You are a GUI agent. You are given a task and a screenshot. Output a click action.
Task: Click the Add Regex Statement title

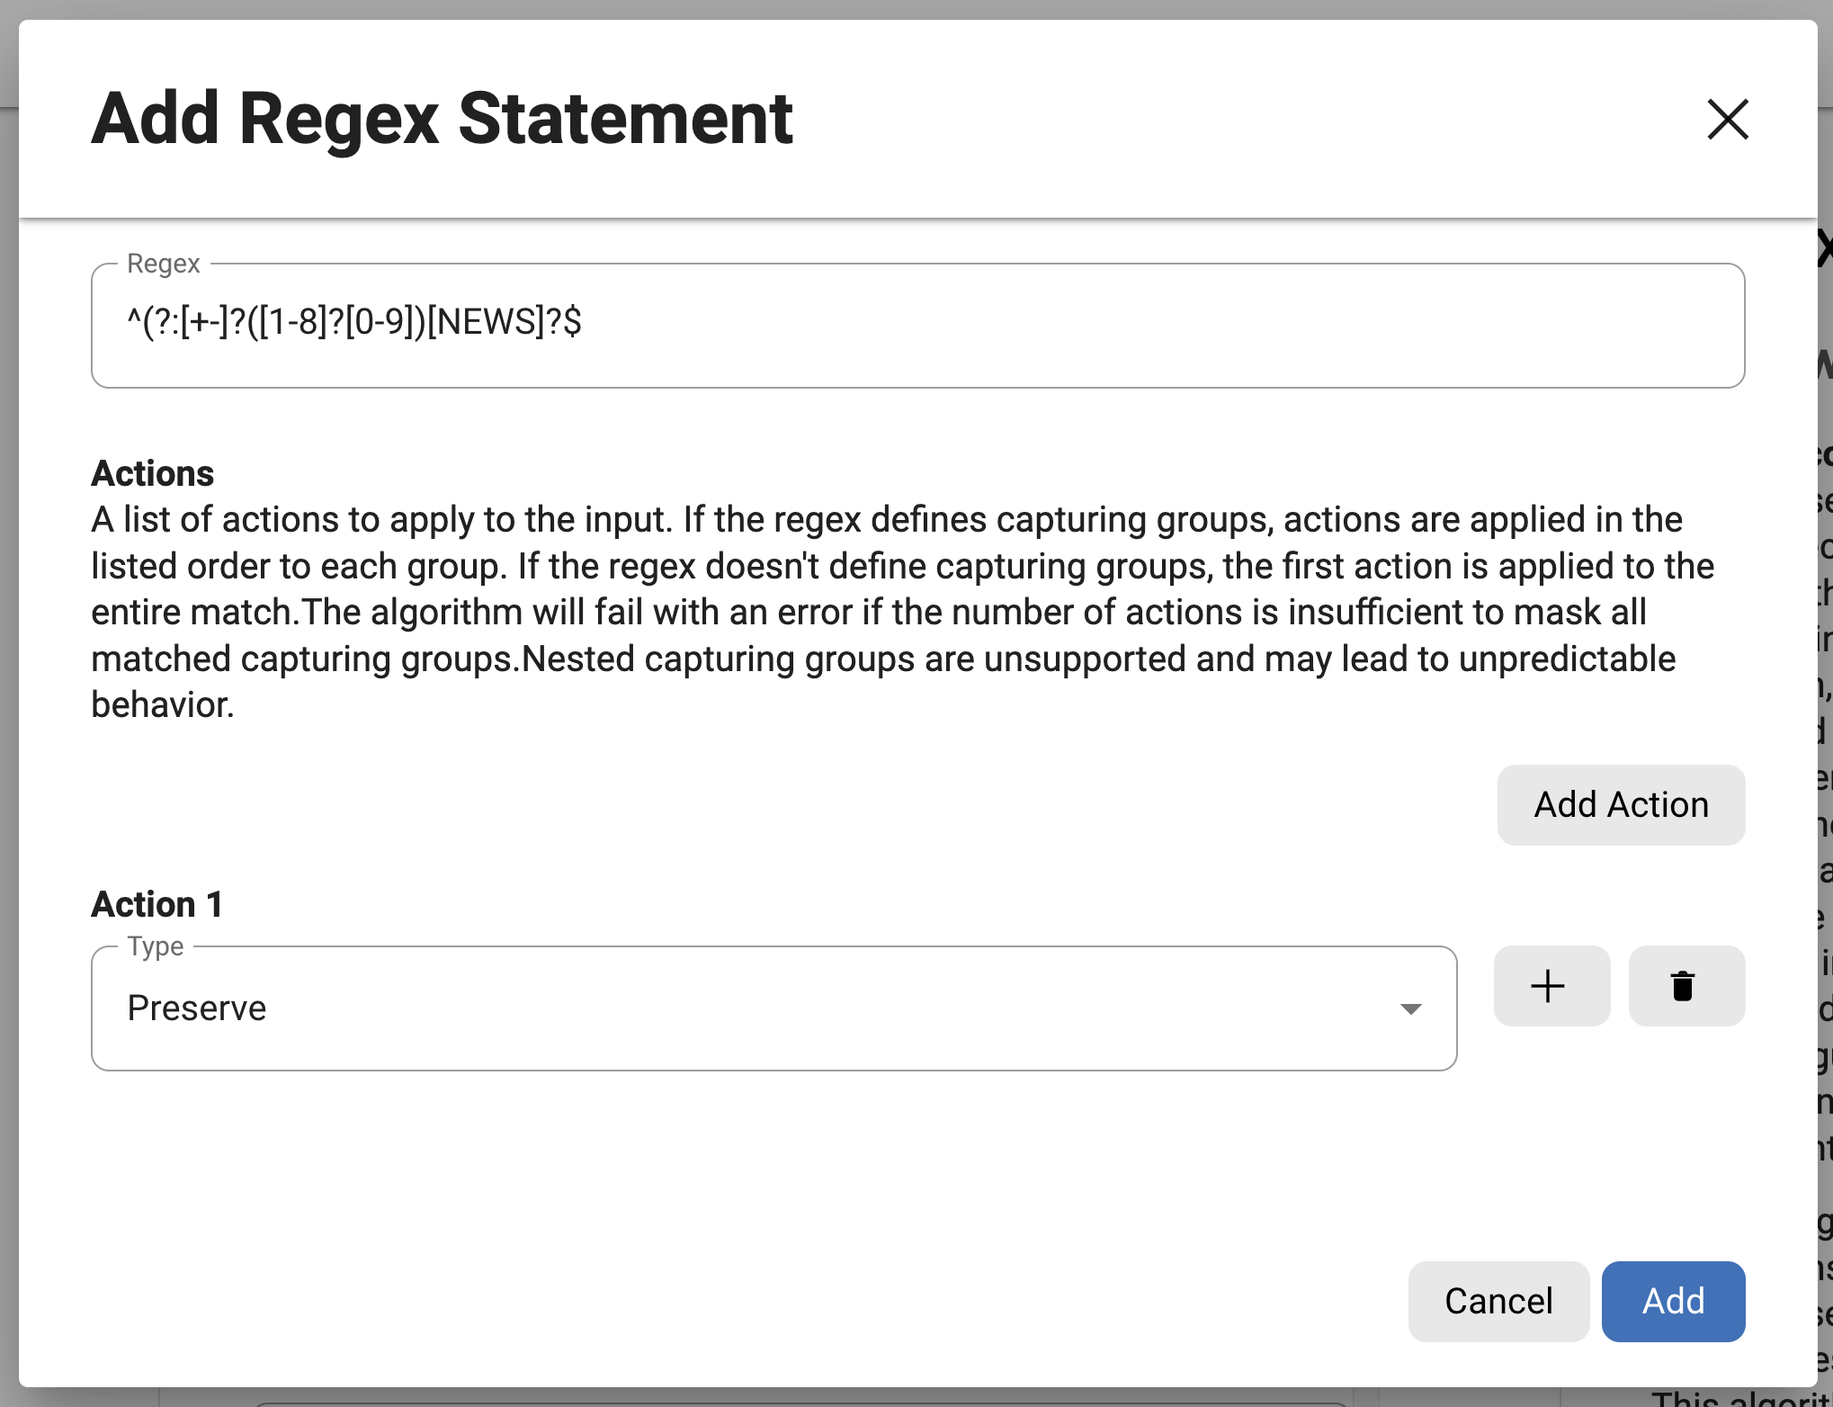point(443,119)
